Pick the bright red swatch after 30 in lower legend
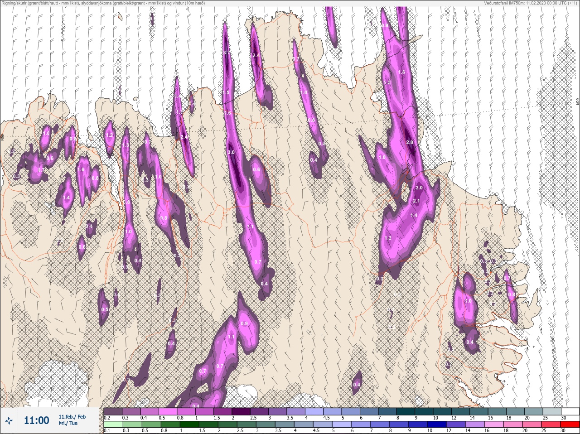The height and width of the screenshot is (434, 580). pos(570,424)
